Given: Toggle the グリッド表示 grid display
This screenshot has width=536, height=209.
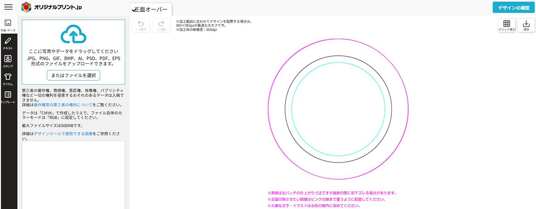Looking at the screenshot, I should click(x=507, y=25).
